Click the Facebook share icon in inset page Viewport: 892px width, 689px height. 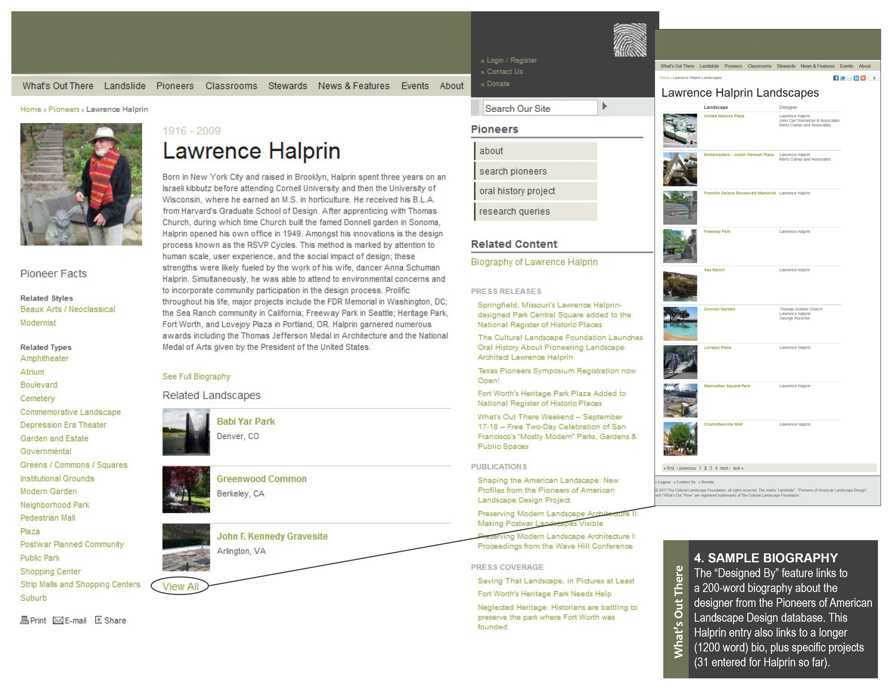click(836, 78)
